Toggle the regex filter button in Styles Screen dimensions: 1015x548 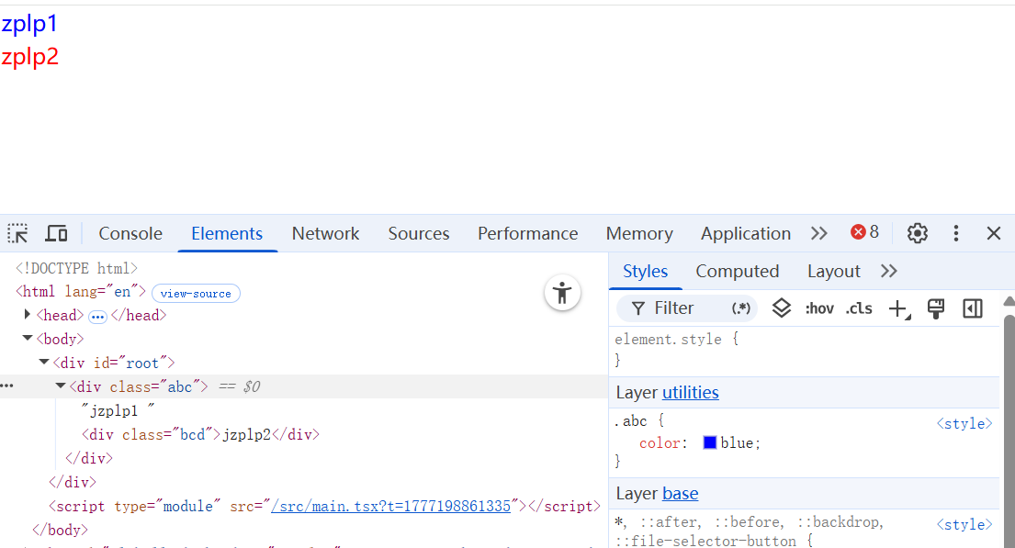[741, 308]
